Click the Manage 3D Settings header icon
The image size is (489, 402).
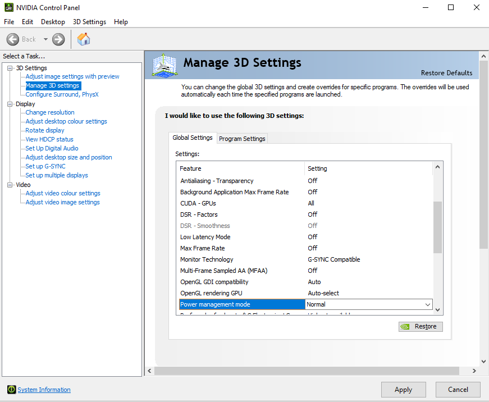tap(164, 65)
